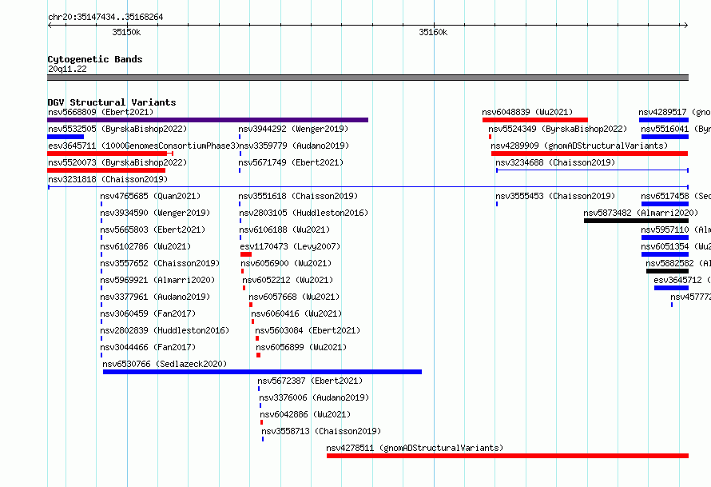This screenshot has width=711, height=487.
Task: Open esv1170473 (Levy2007) entry
Action: (290, 246)
